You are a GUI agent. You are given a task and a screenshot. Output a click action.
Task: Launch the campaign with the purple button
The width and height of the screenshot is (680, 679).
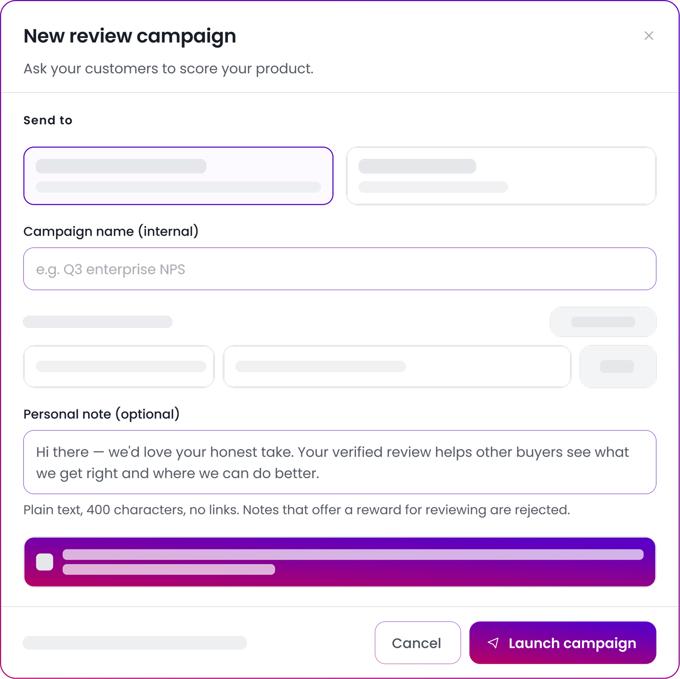563,642
